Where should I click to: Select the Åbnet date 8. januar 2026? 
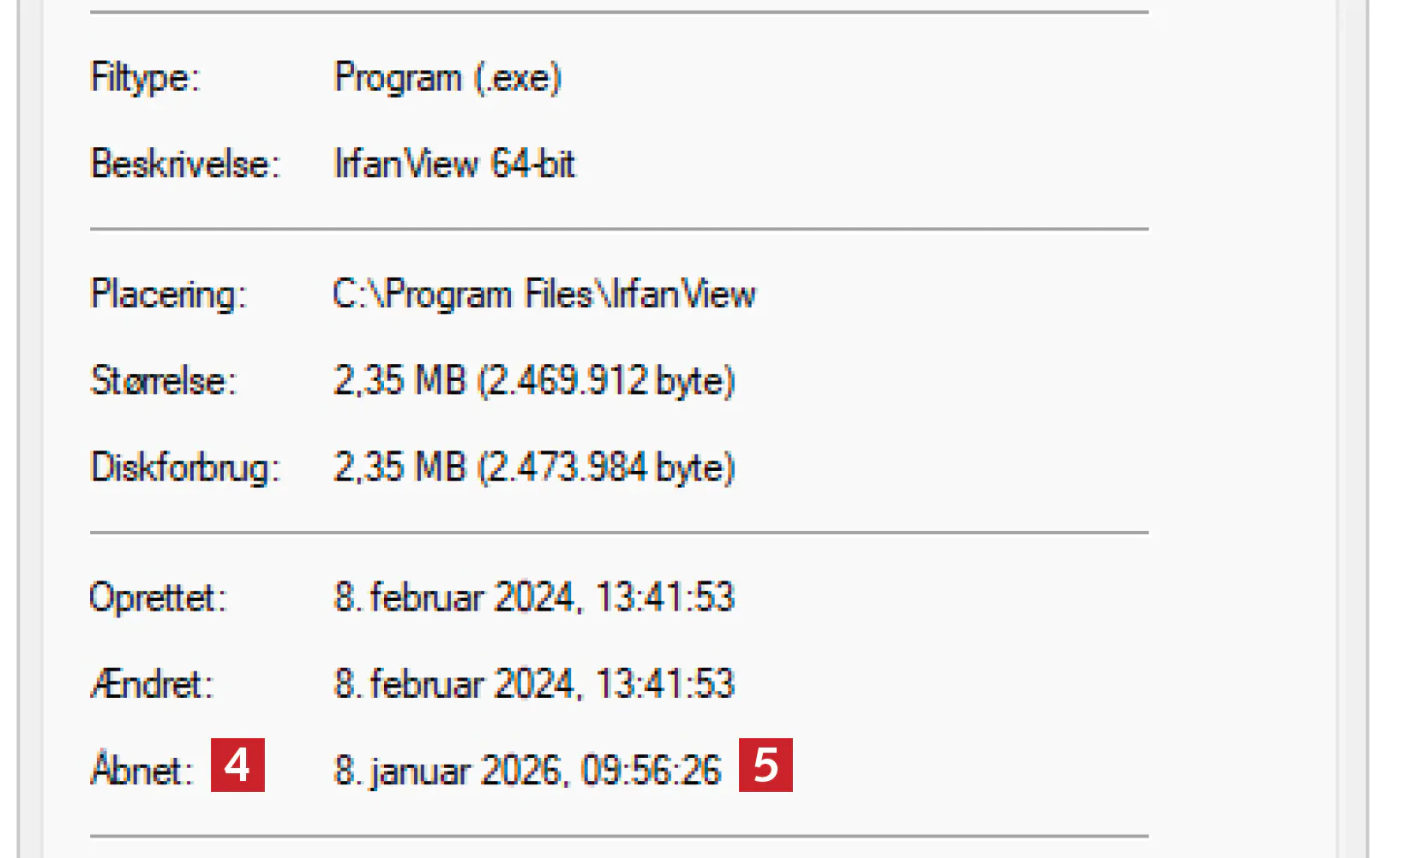point(447,771)
